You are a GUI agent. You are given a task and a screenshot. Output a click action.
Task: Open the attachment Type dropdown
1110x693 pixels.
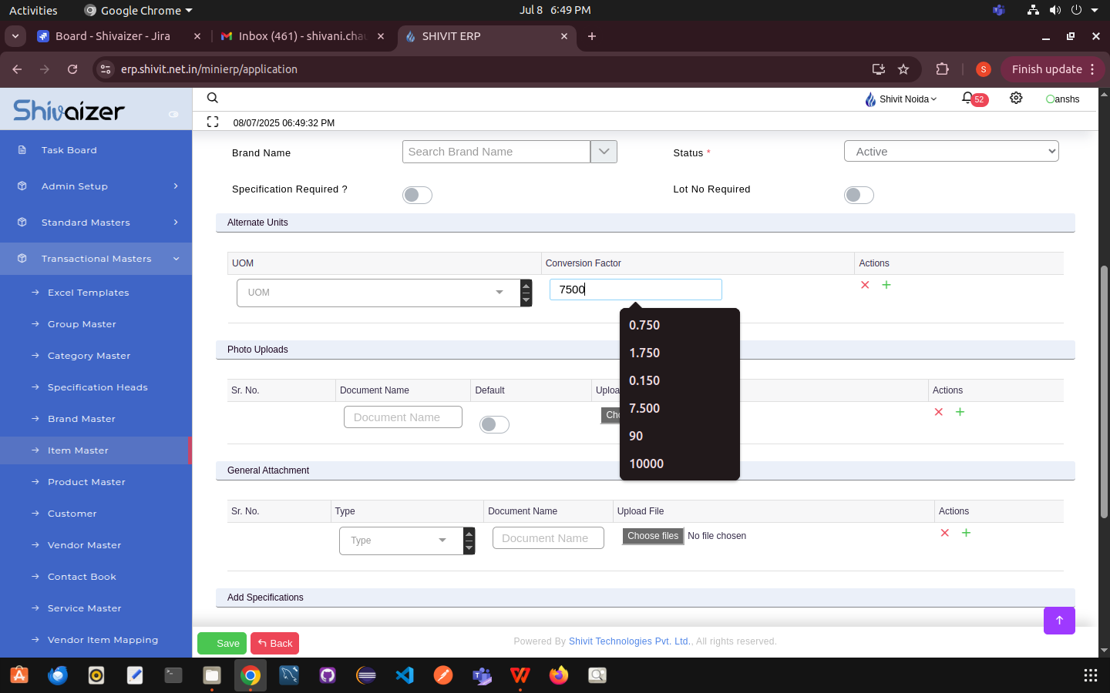(x=399, y=541)
